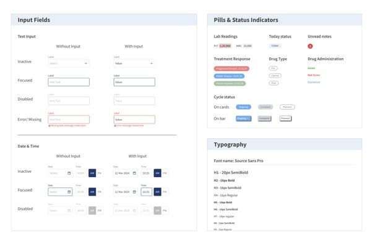The width and height of the screenshot is (375, 245).
Task: Click calendar icon in disabled empty date field
Action: click(69, 210)
